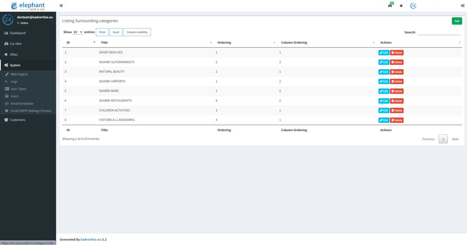Click the Elephant rent a car logo

point(28,6)
